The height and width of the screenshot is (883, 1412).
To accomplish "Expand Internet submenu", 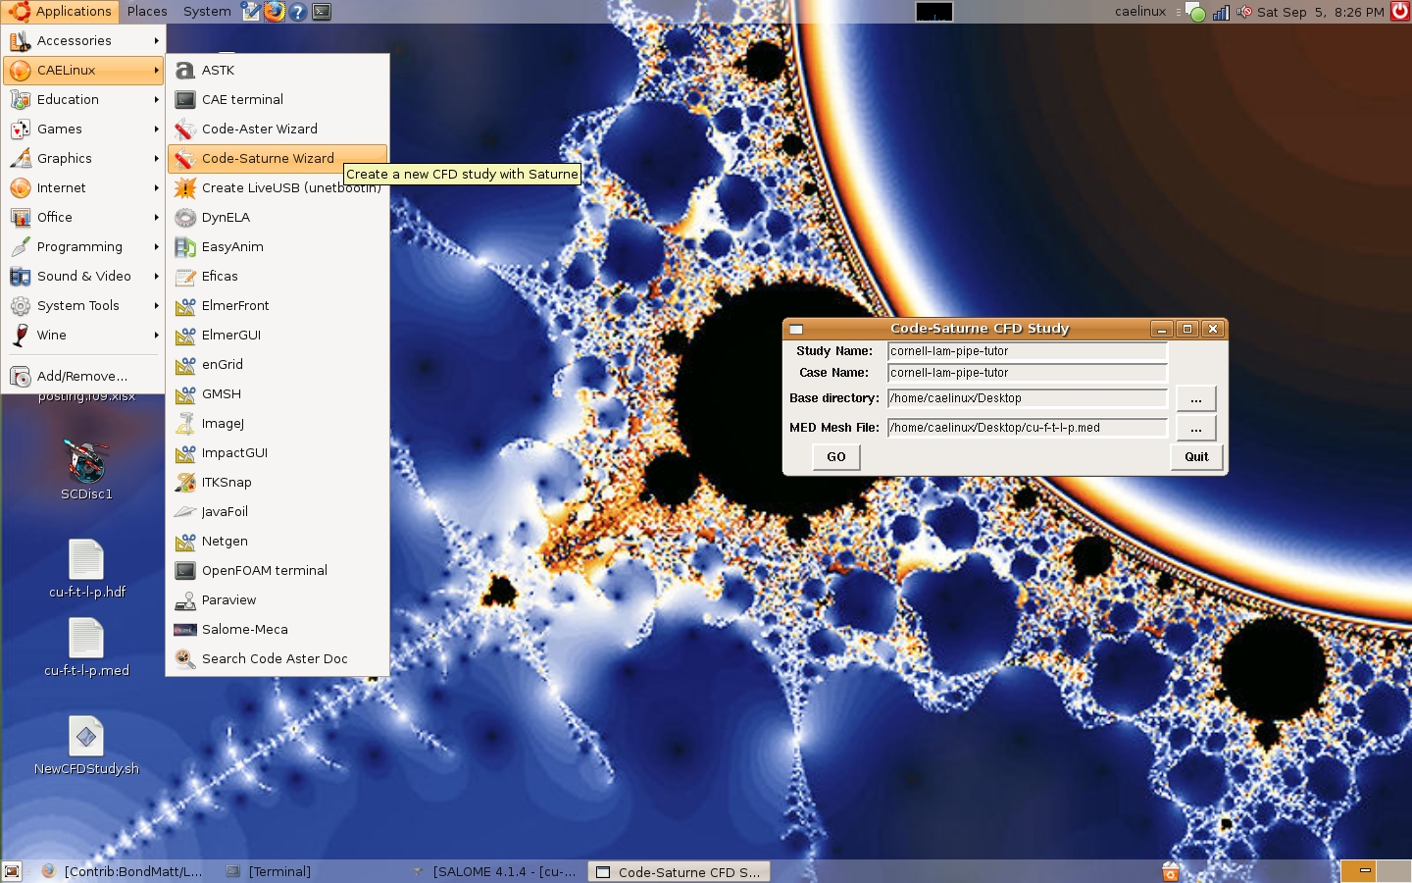I will click(x=83, y=187).
